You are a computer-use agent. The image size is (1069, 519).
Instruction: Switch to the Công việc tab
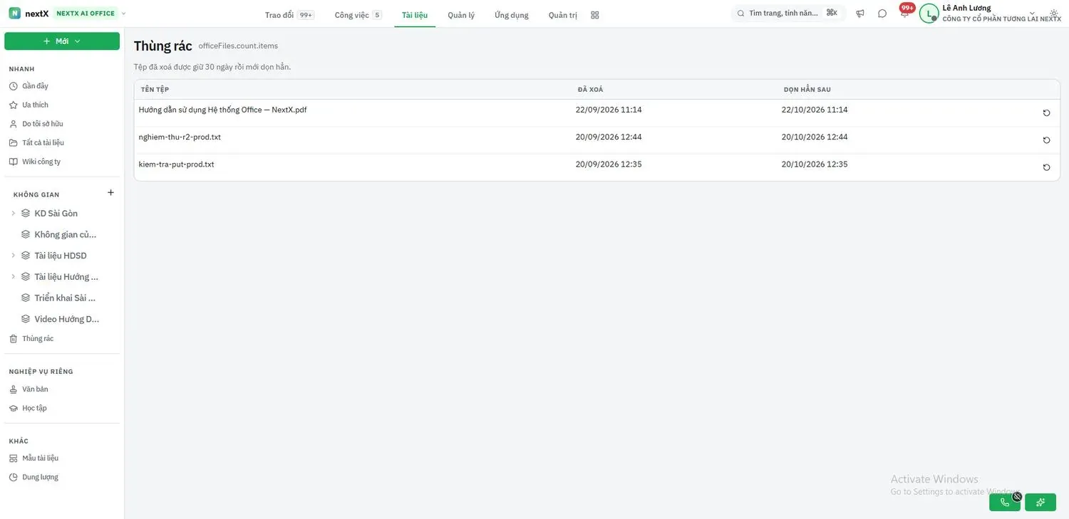coord(358,15)
